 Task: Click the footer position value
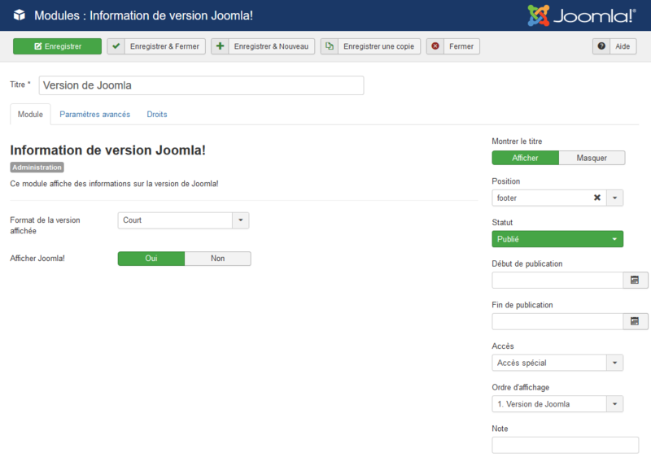(507, 198)
